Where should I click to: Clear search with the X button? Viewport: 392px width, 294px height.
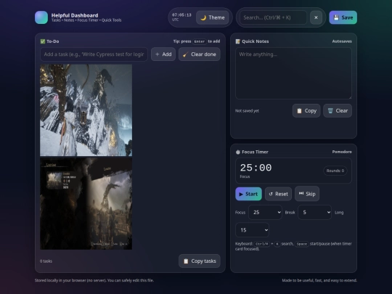[x=316, y=17]
